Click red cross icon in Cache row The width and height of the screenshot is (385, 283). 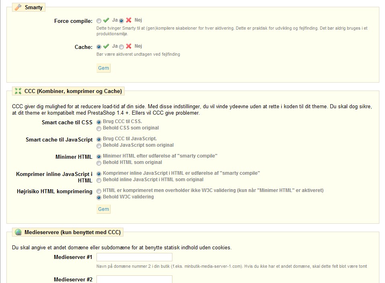[x=129, y=46]
